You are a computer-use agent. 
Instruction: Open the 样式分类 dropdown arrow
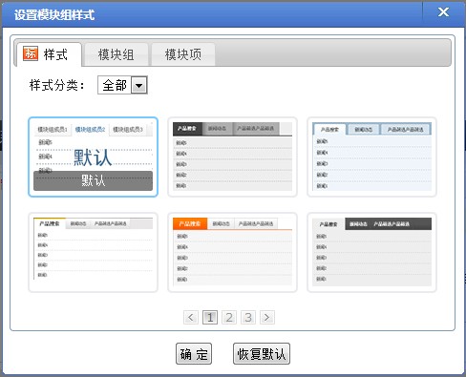(x=139, y=85)
